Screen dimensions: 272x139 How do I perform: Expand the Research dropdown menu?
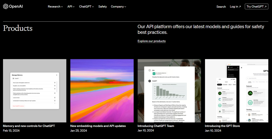55,7
